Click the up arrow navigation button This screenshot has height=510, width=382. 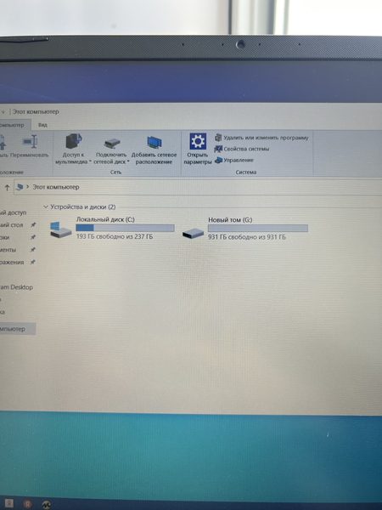7,187
